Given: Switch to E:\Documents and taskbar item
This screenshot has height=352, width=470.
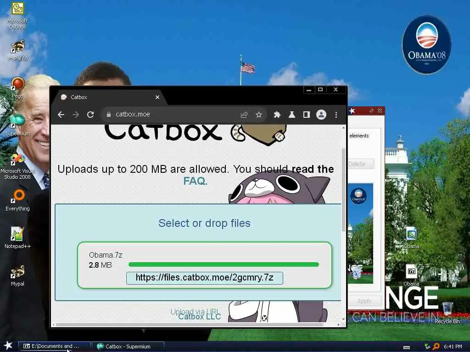Looking at the screenshot, I should pyautogui.click(x=54, y=346).
